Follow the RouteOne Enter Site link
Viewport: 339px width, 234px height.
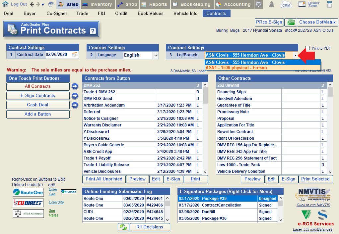(x=53, y=192)
